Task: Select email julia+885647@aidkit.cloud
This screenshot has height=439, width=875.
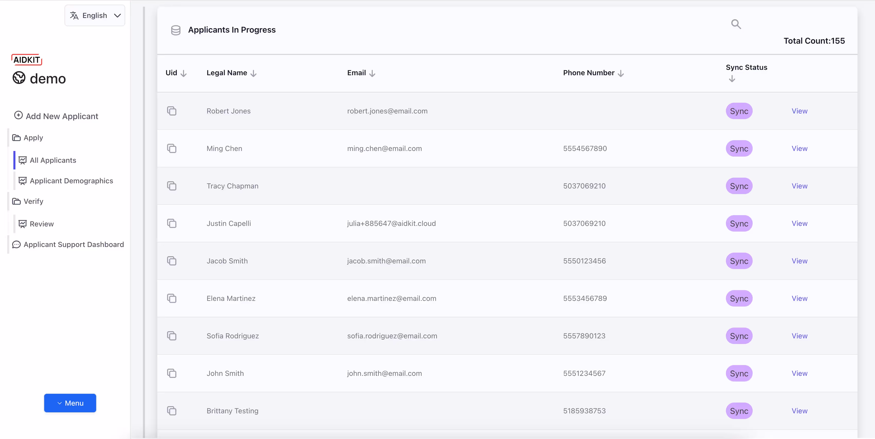Action: point(391,223)
